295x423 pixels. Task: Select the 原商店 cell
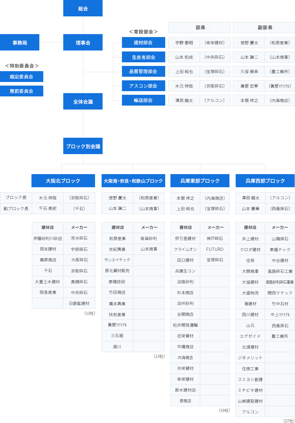tap(186, 401)
